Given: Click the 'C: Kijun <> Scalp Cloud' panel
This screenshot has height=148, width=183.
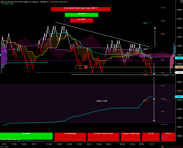Looking at the screenshot, I should click(131, 137).
